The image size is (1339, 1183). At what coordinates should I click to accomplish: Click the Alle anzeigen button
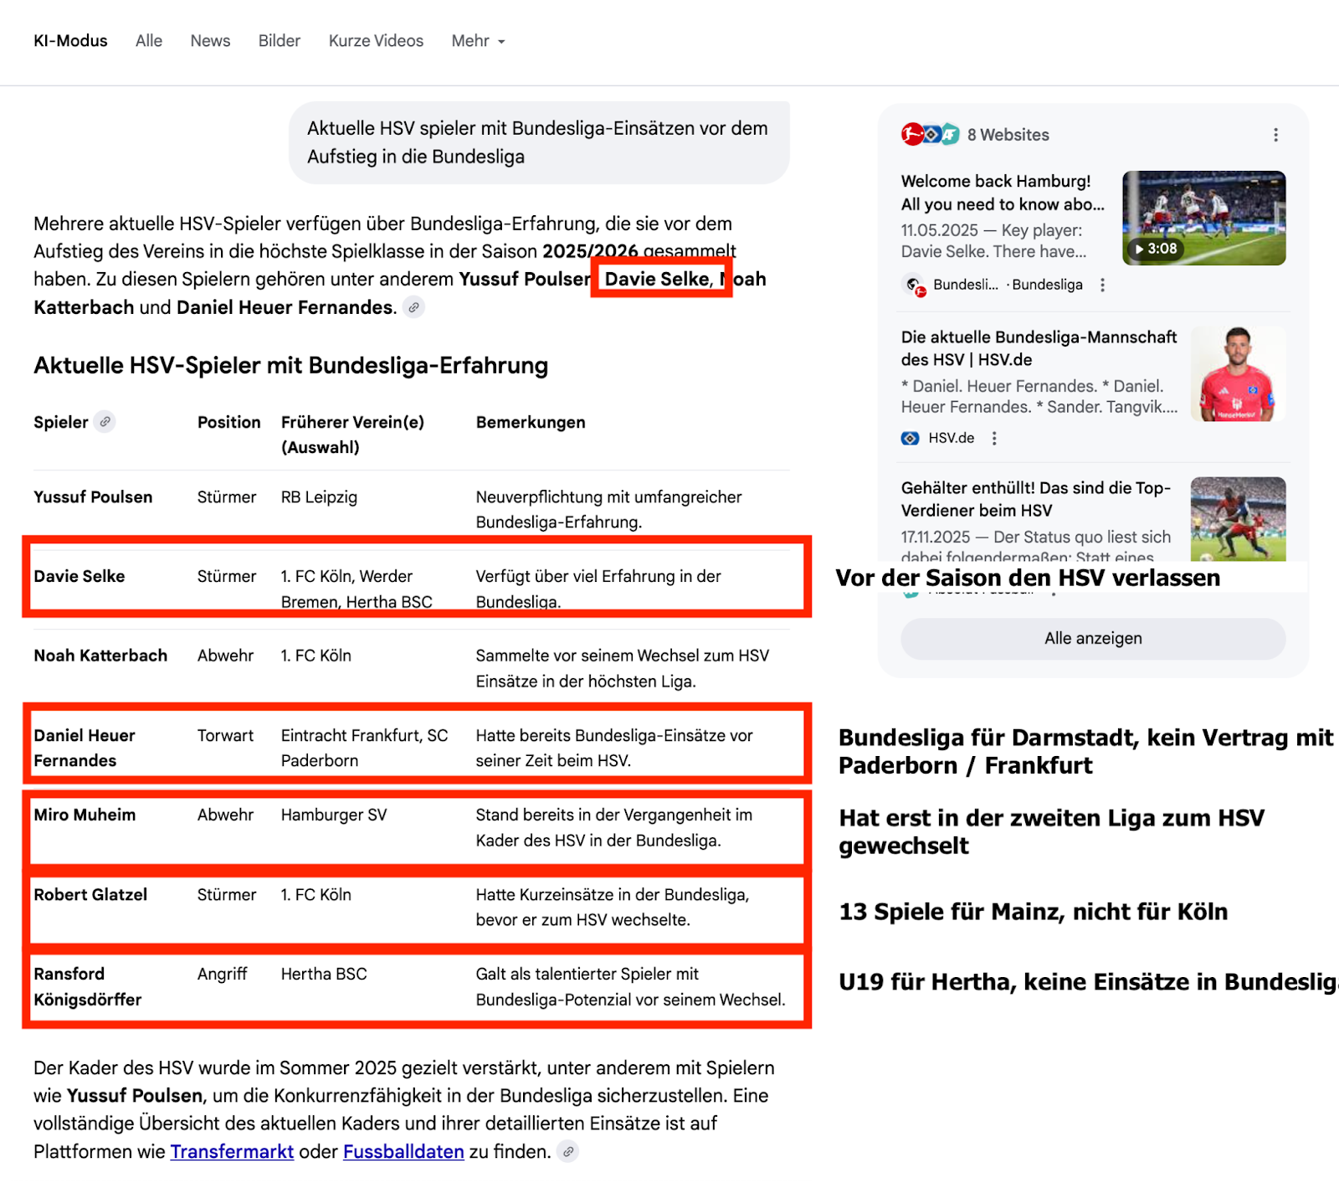pos(1092,638)
